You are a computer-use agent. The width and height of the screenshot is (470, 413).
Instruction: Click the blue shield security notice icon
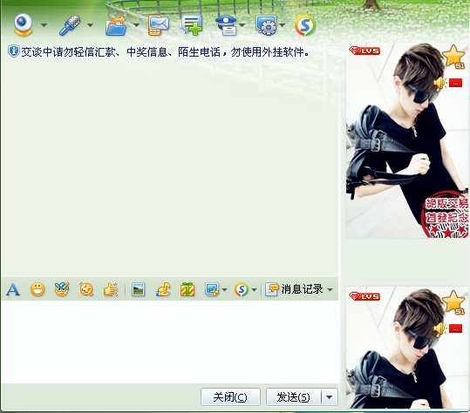click(x=13, y=51)
